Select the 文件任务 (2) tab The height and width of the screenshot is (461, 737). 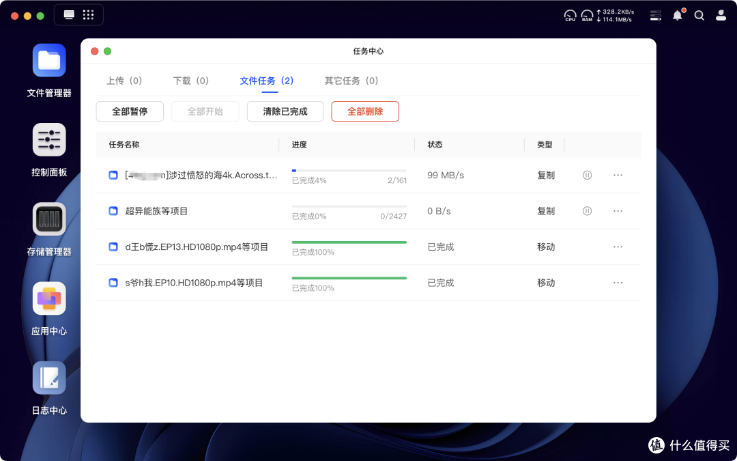click(x=267, y=81)
